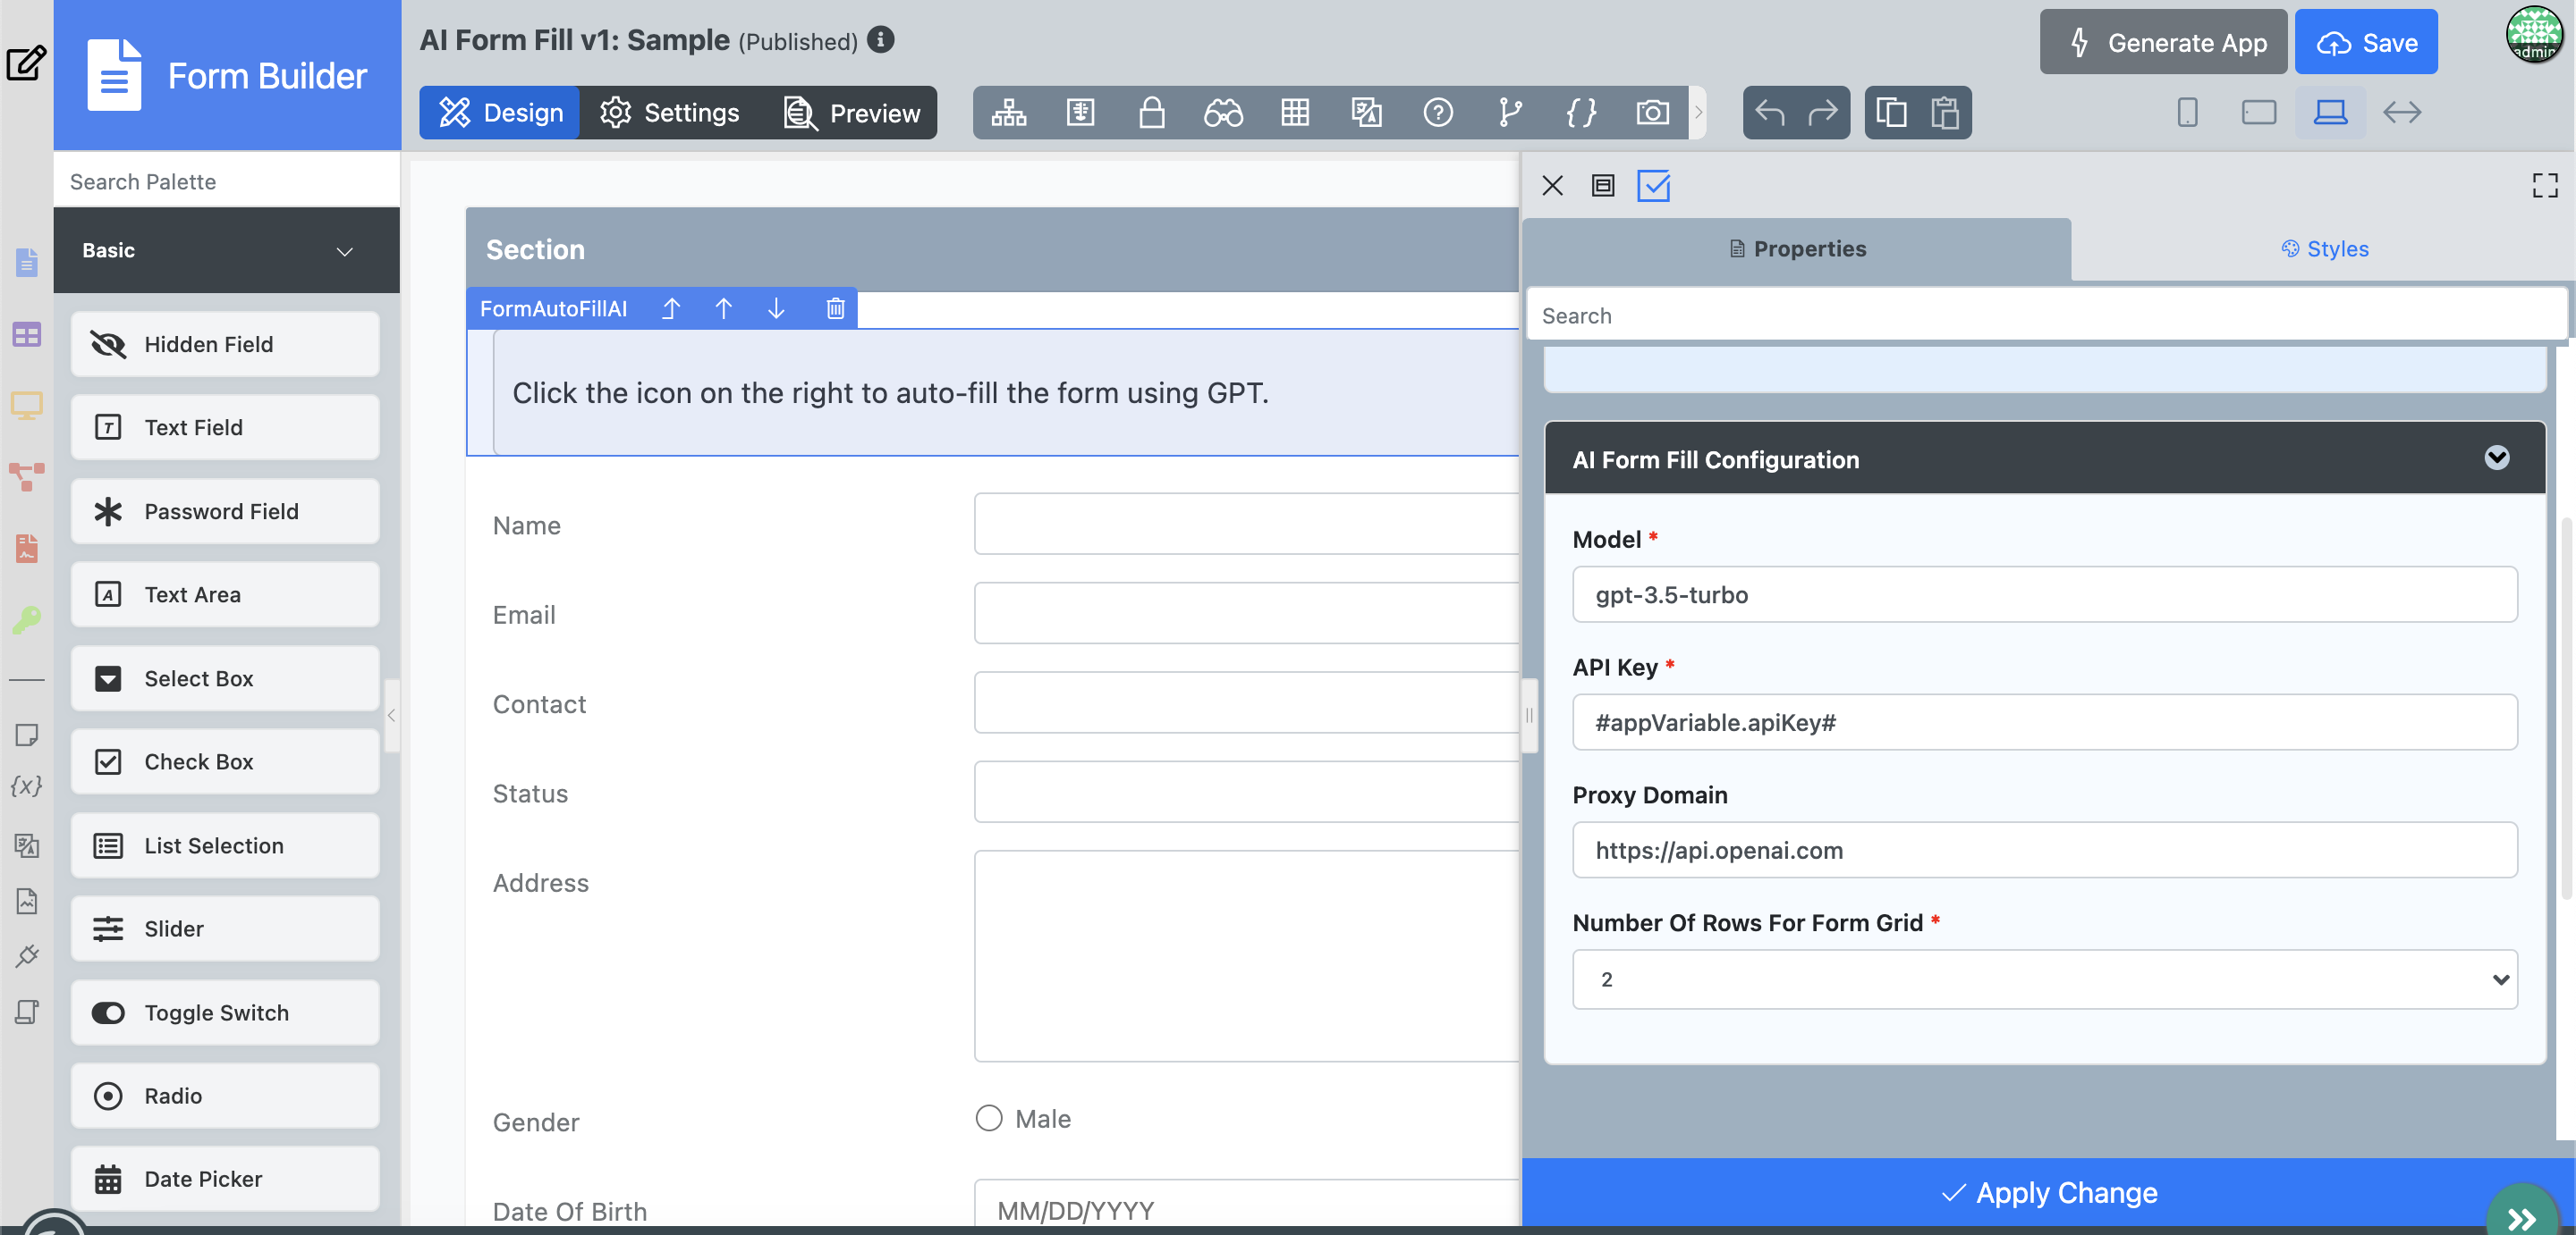Move FormAutoFillAI element down with arrow
The image size is (2576, 1235).
(776, 309)
